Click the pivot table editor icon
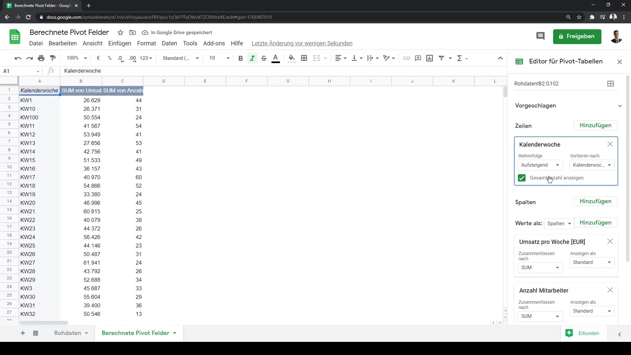 click(519, 61)
